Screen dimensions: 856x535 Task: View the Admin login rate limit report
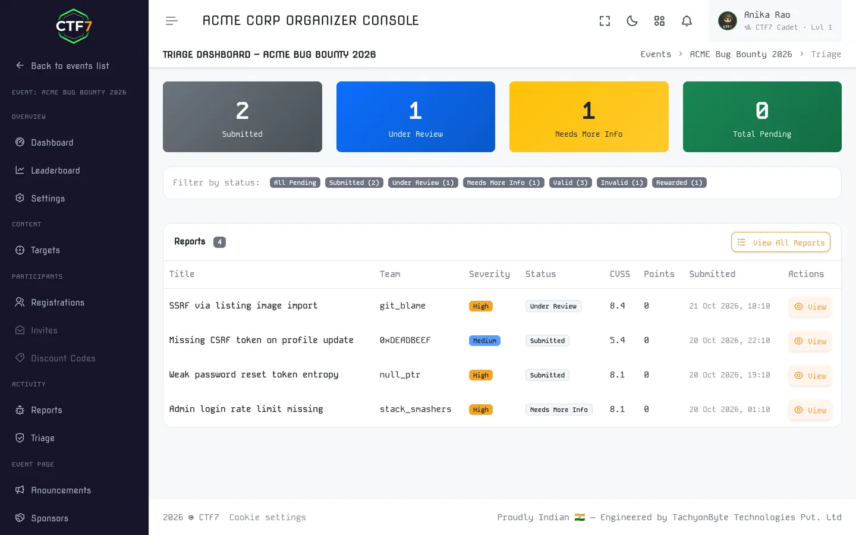(x=810, y=410)
